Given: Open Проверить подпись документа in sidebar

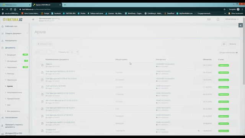Looking at the screenshot, I should click(x=14, y=126).
